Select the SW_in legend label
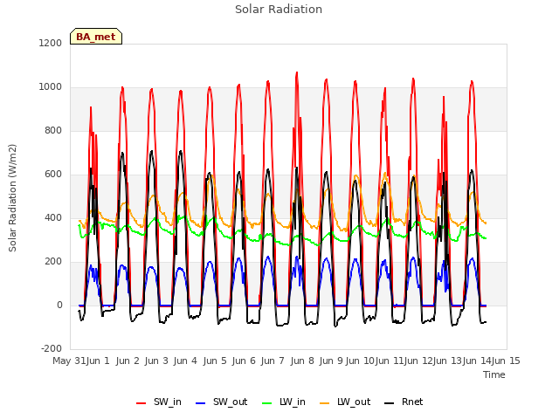Screen dimensions: 559x419 168,402
